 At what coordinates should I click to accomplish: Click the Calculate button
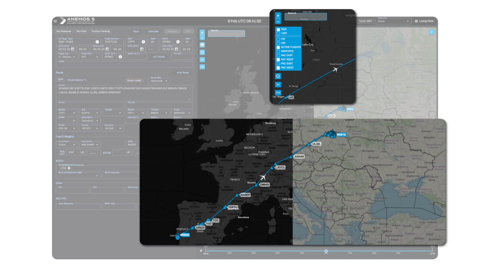[153, 31]
